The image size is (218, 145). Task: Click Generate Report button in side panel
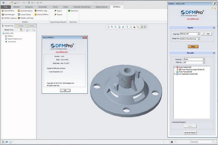pos(190,133)
